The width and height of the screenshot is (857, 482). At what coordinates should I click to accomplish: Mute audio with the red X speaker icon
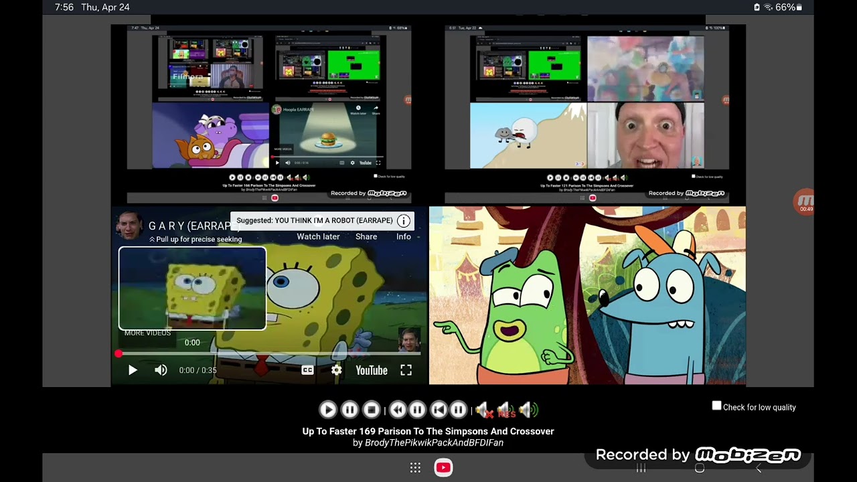[x=484, y=410]
